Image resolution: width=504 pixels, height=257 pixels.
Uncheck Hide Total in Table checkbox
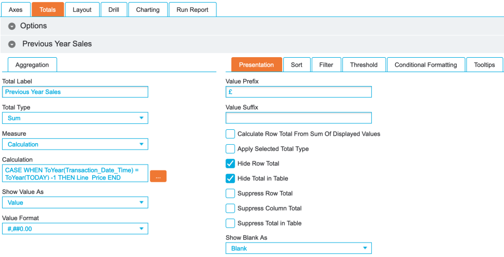[230, 178]
